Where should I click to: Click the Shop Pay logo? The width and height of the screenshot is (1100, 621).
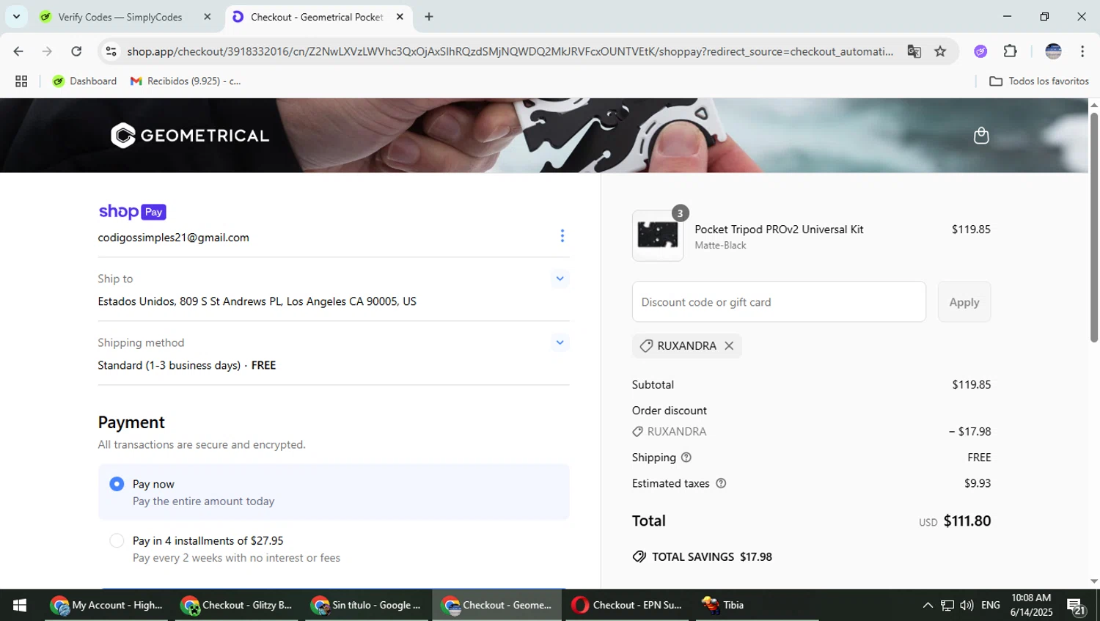[133, 212]
